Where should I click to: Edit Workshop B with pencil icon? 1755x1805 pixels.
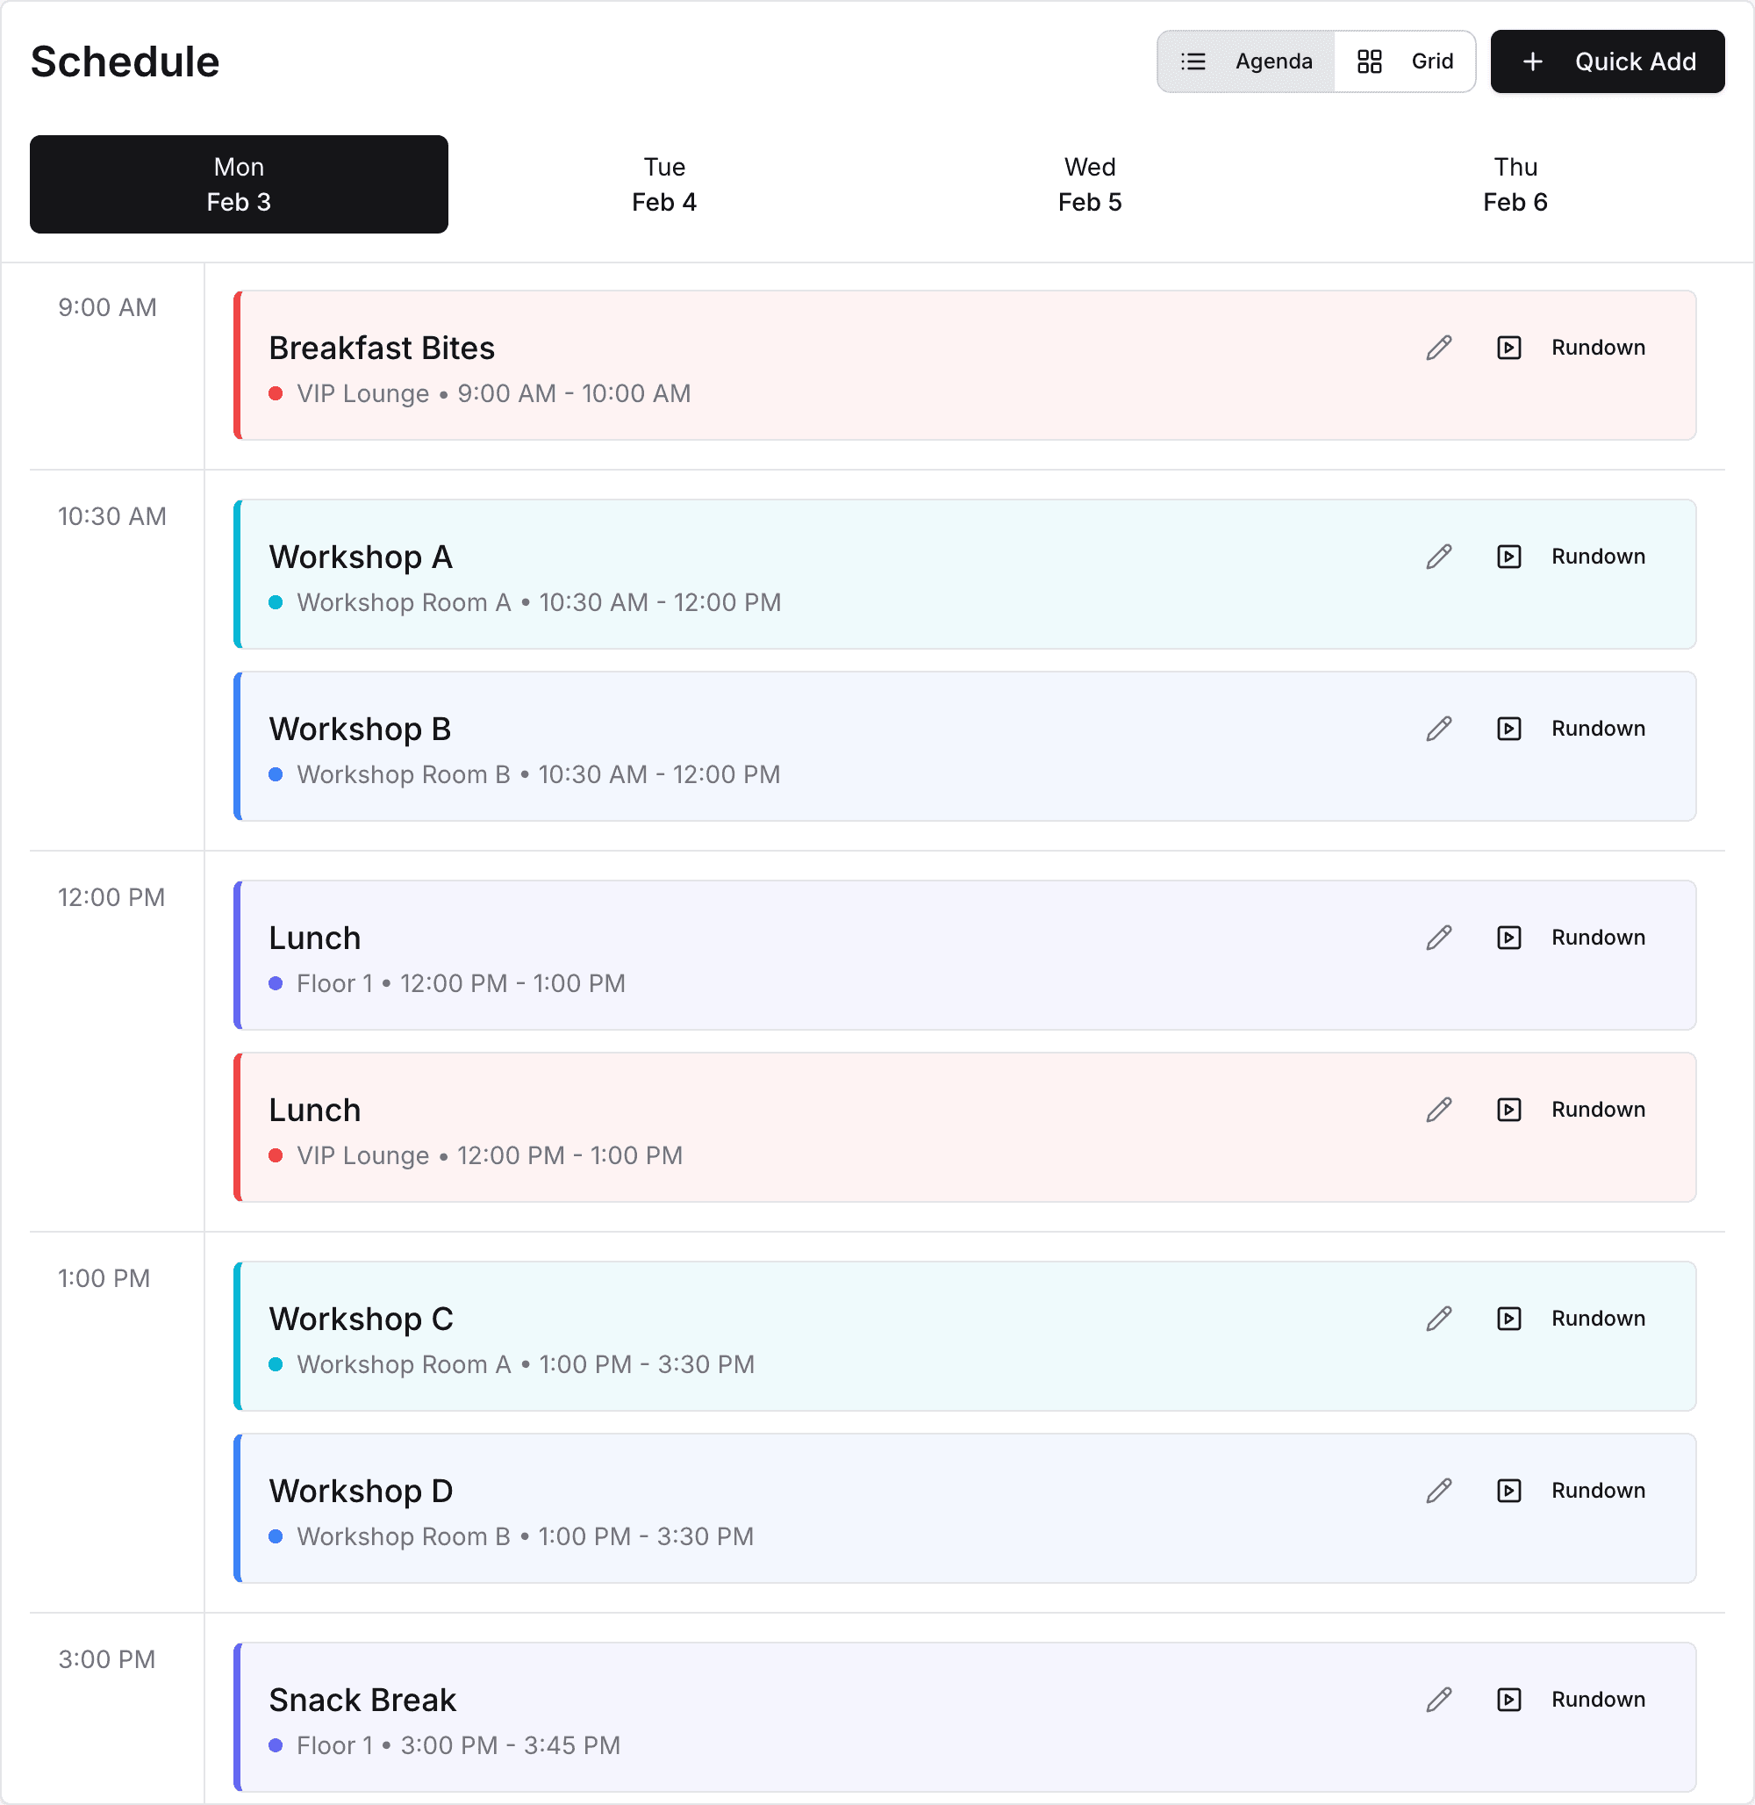tap(1439, 729)
